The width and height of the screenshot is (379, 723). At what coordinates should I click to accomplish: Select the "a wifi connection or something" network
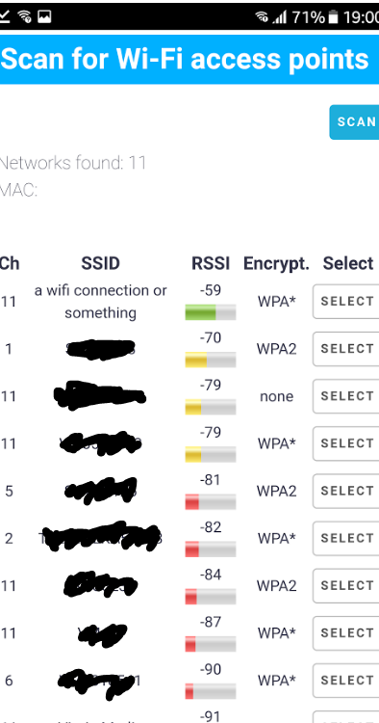346,302
